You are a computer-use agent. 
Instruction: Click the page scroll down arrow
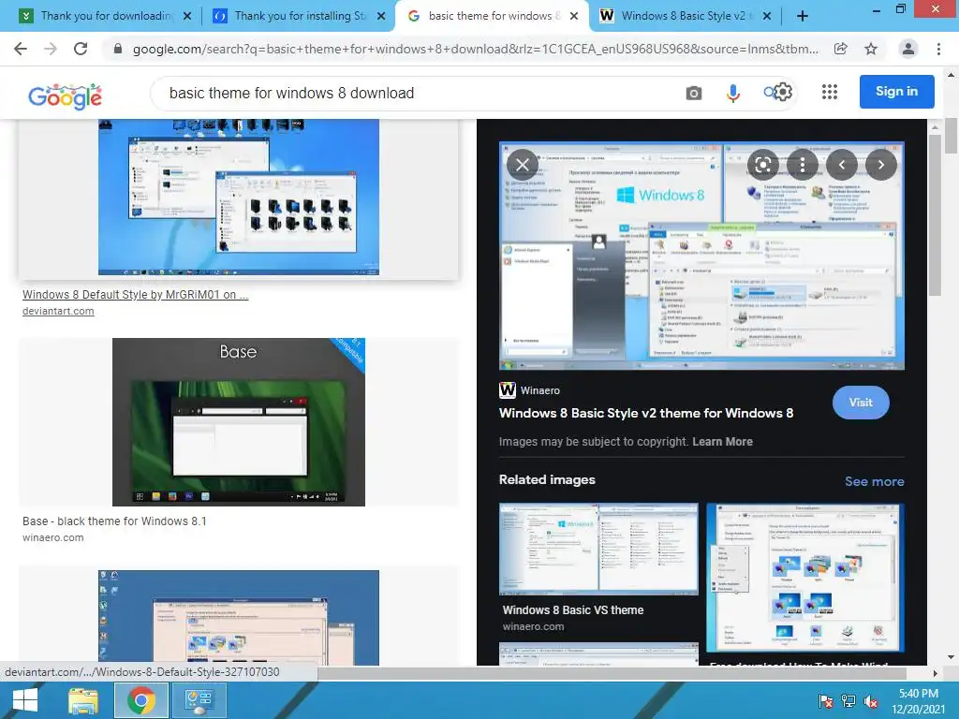tap(951, 657)
